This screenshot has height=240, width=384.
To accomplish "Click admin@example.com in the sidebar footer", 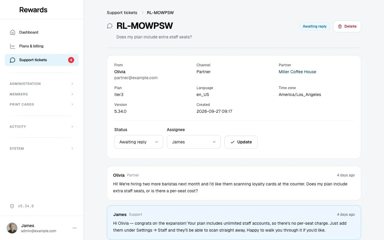I will (x=39, y=231).
